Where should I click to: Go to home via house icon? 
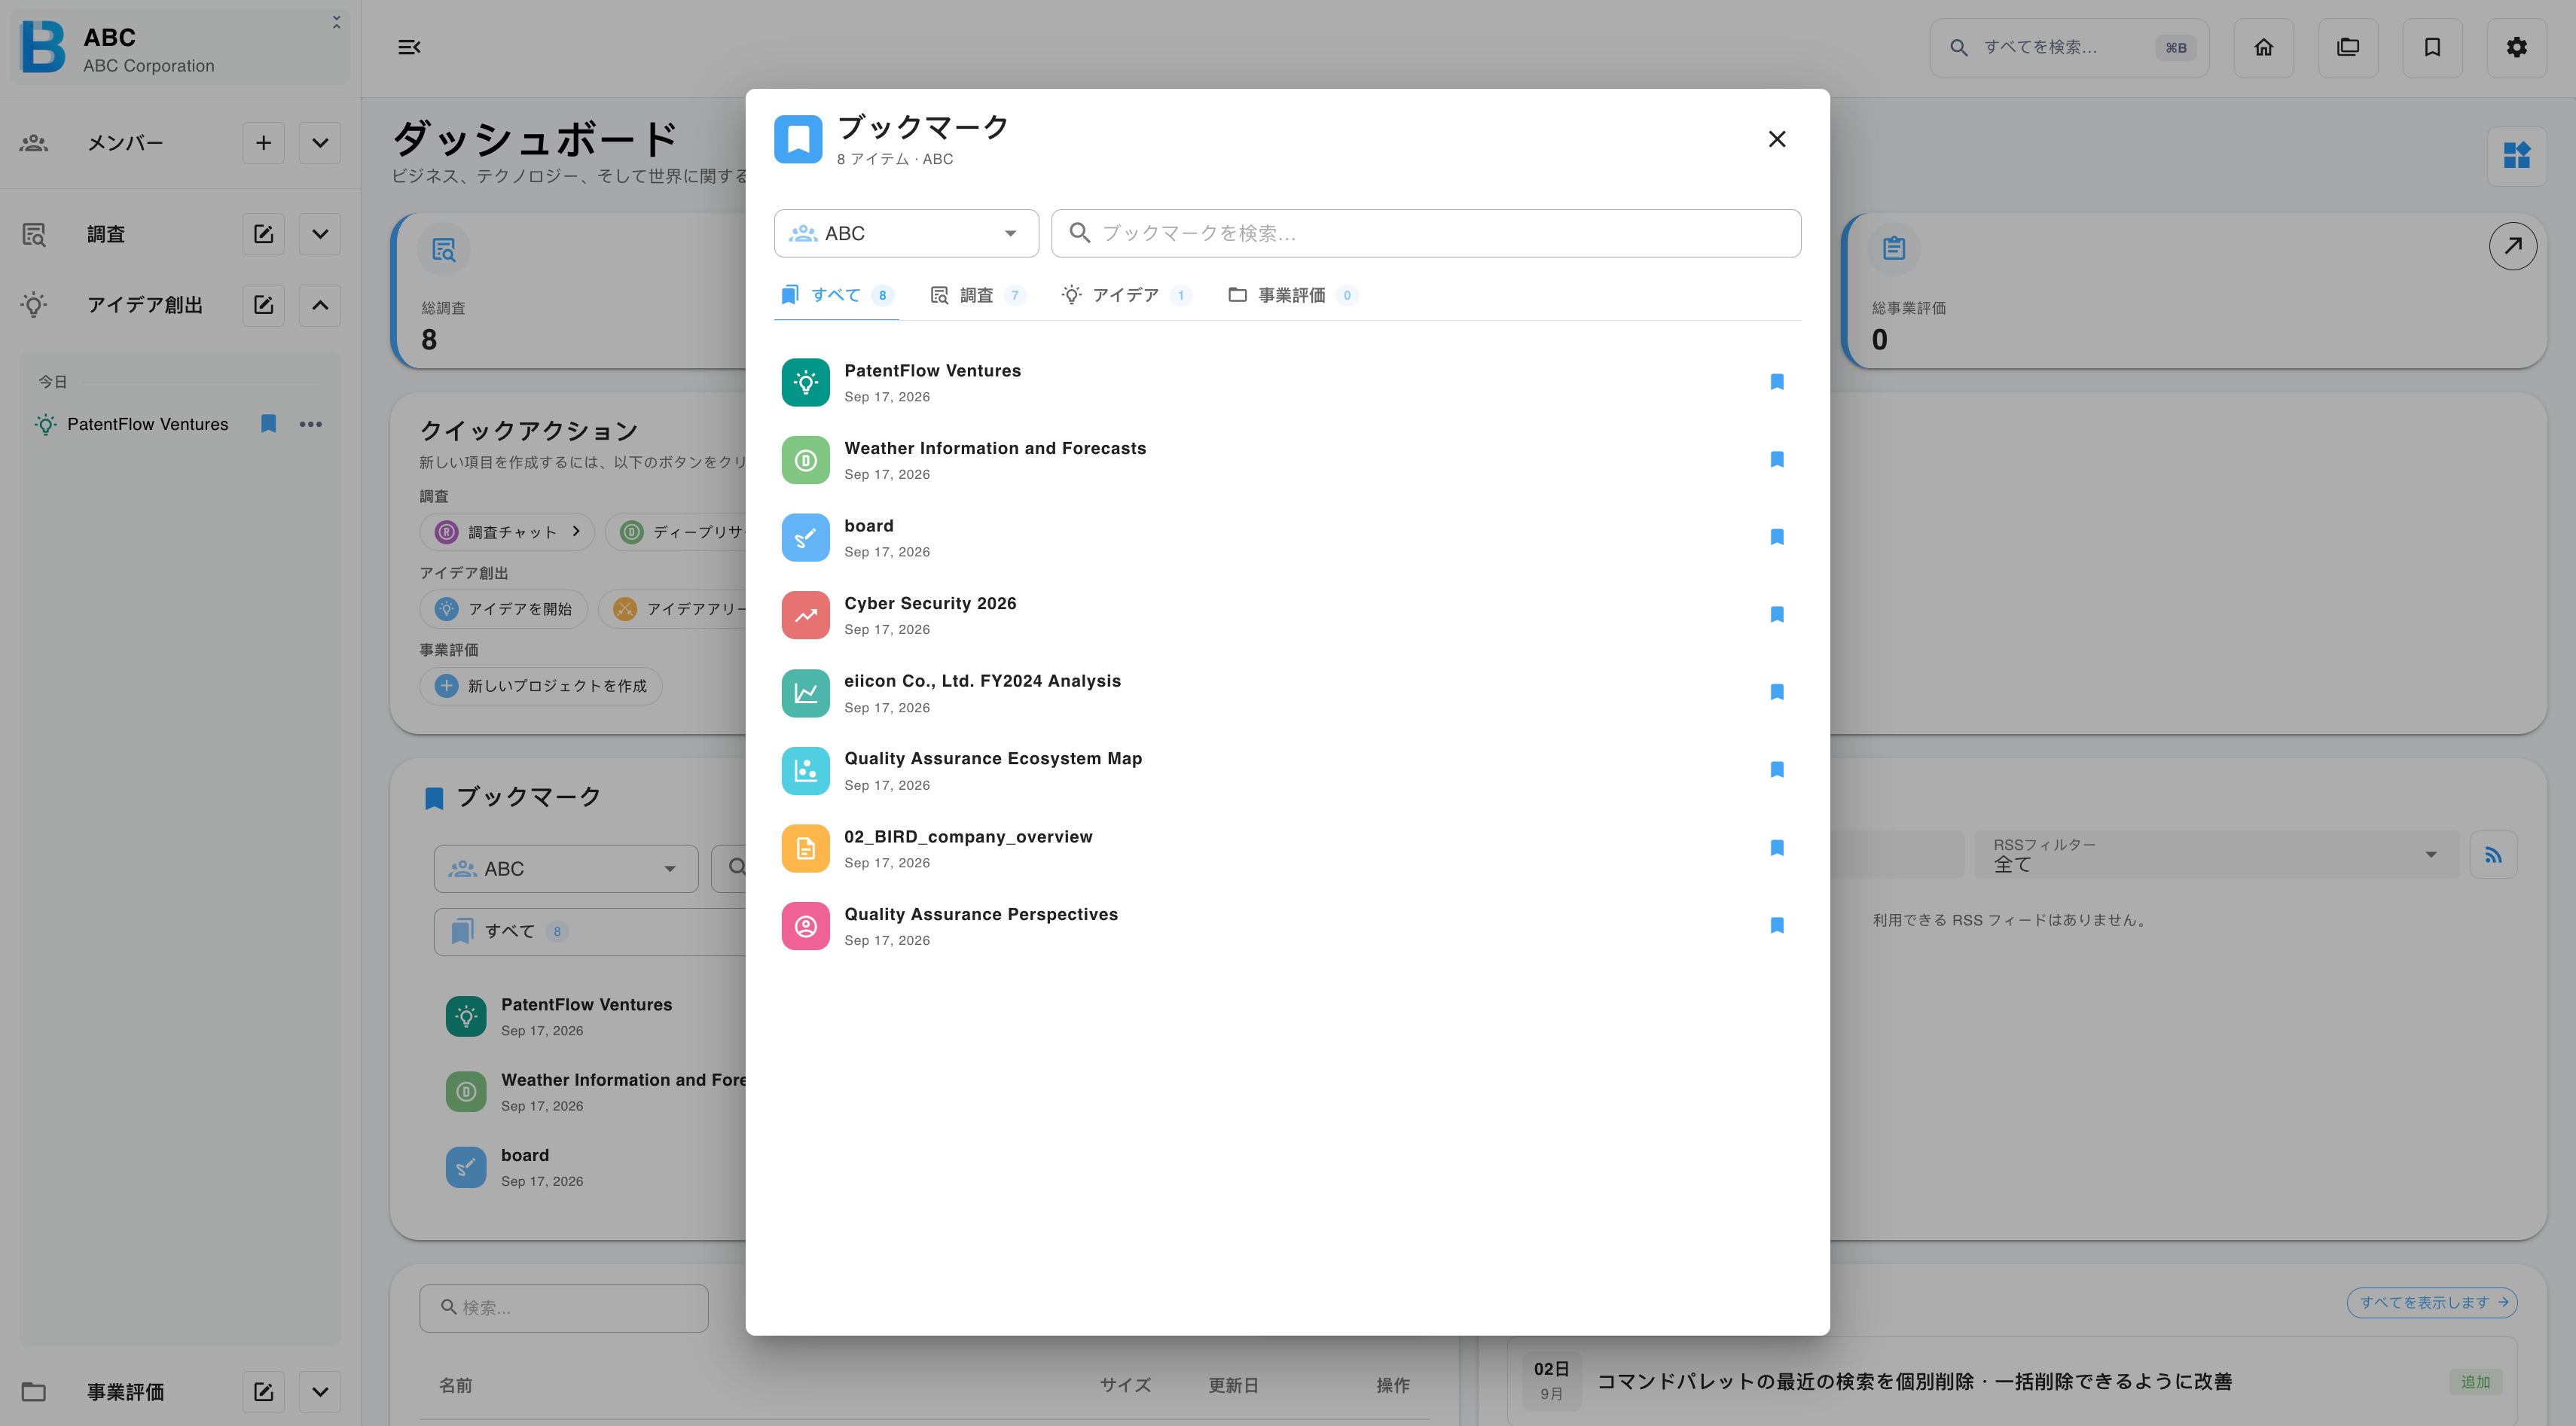click(2263, 47)
